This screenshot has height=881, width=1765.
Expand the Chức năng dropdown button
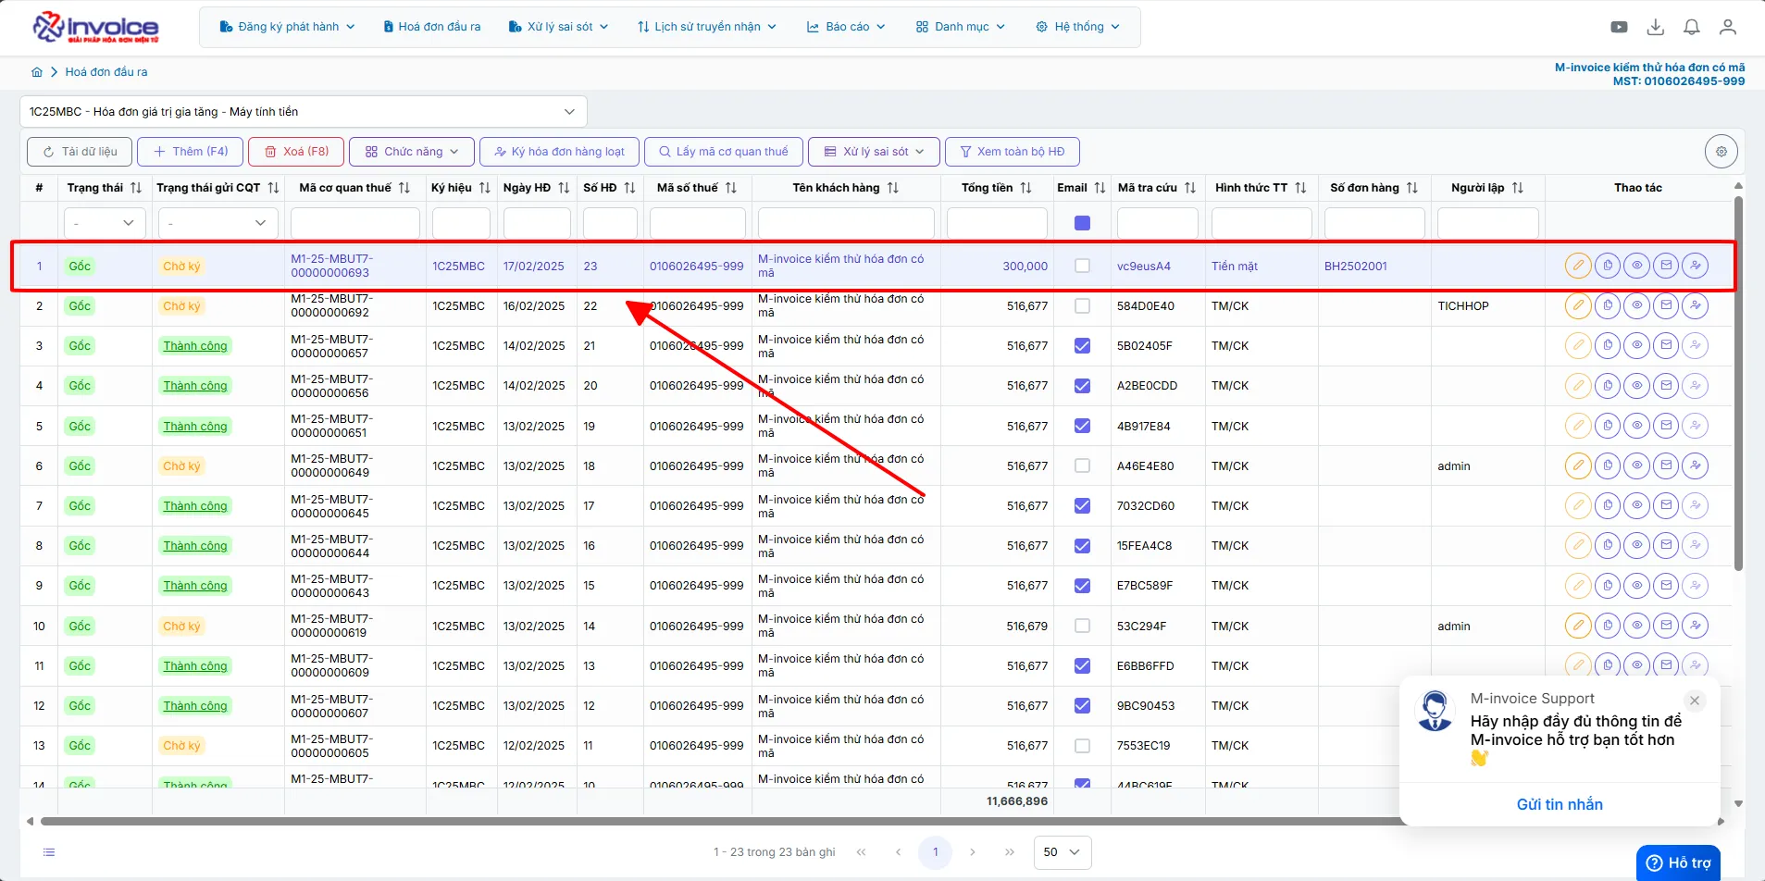[412, 152]
